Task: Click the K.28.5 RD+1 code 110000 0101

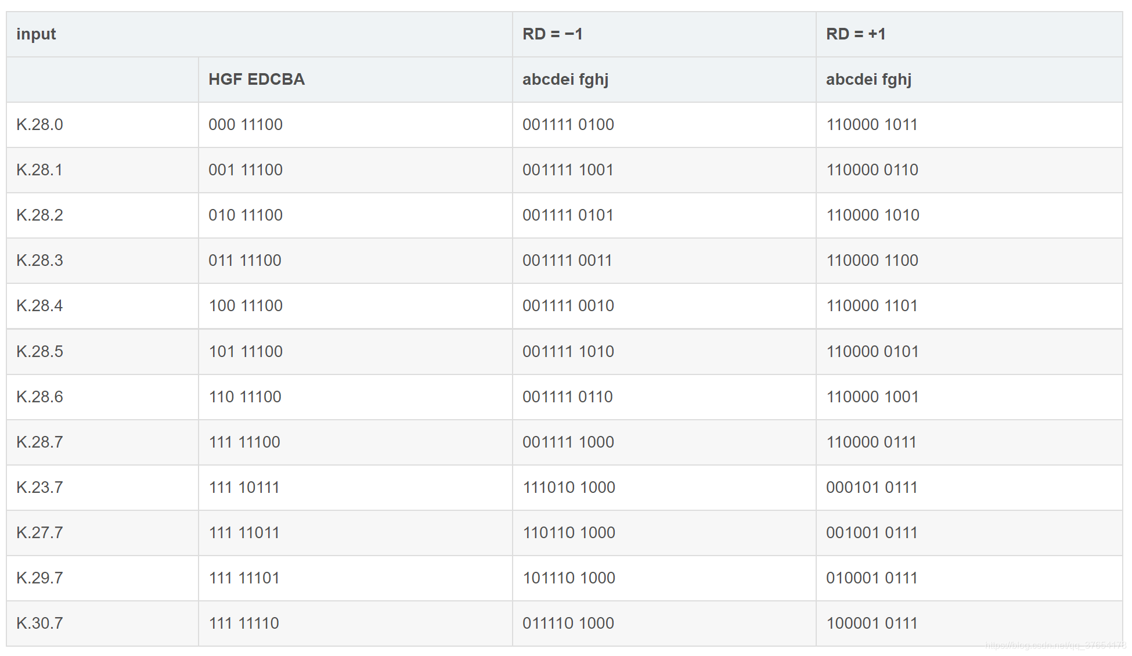Action: pos(872,352)
